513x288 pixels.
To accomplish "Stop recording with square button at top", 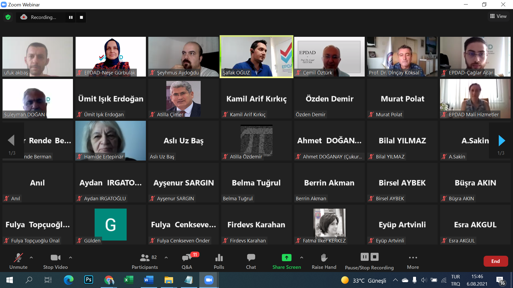I will click(81, 17).
